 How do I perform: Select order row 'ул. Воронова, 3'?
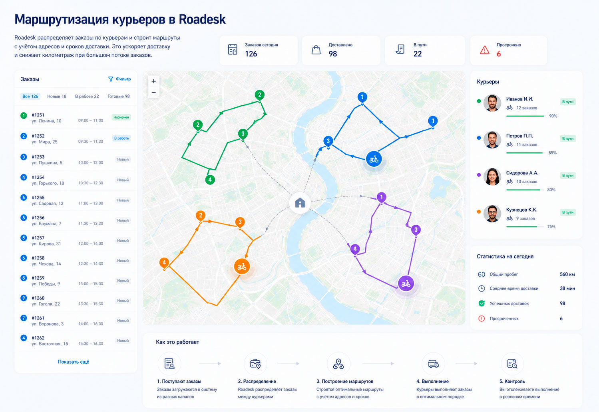pyautogui.click(x=75, y=321)
